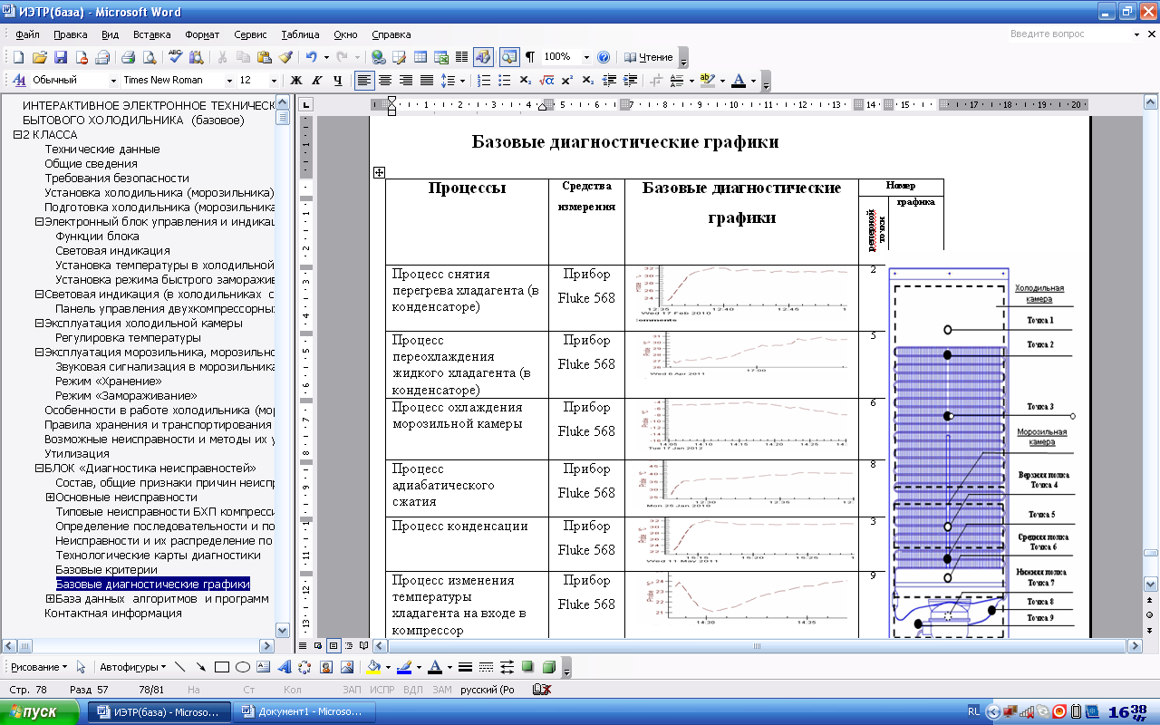Toggle the paragraph marks (¶) display
Image resolution: width=1160 pixels, height=725 pixels.
click(x=530, y=57)
